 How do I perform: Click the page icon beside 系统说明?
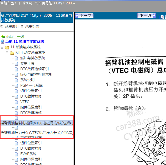coord(16,80)
